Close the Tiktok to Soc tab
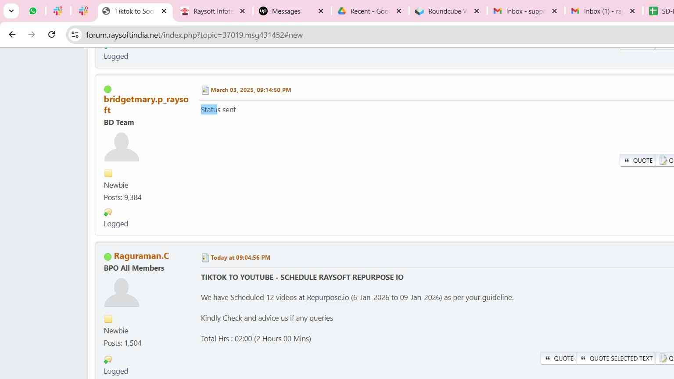The width and height of the screenshot is (674, 379). [164, 11]
